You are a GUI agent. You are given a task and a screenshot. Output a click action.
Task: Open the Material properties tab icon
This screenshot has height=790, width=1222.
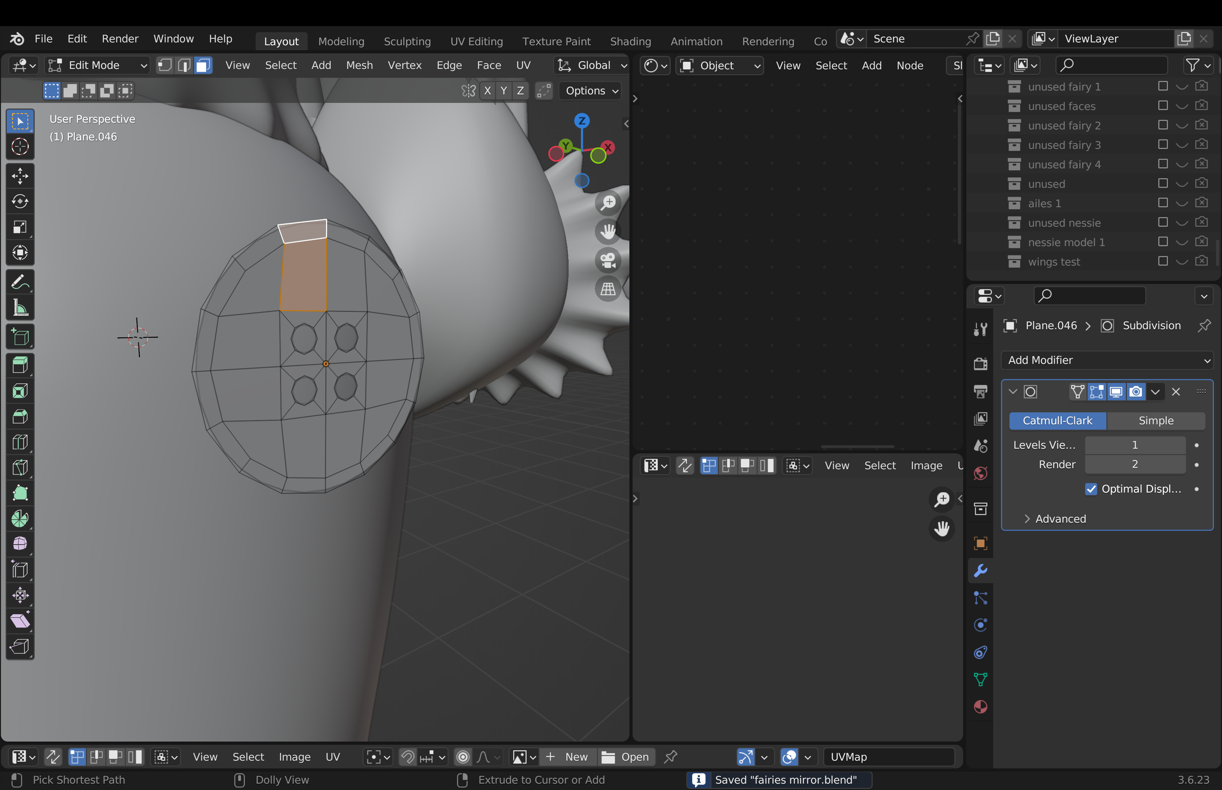(x=980, y=707)
